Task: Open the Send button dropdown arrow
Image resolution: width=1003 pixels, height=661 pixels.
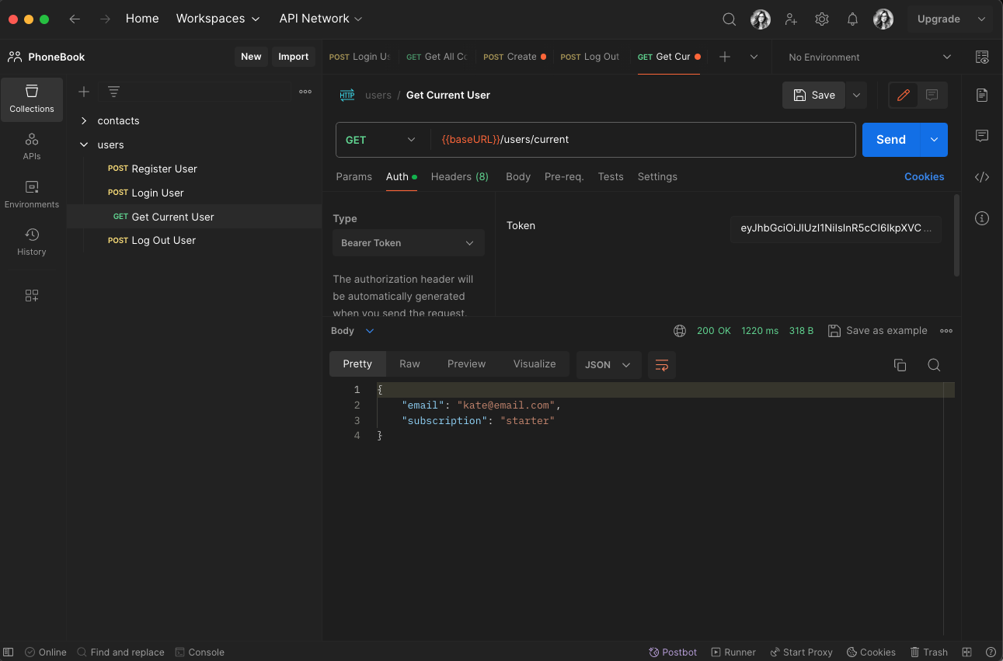Action: click(934, 140)
